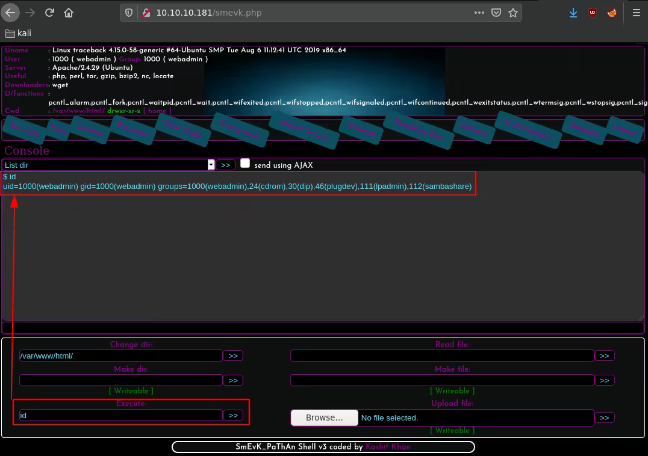Viewport: 648px width, 456px height.
Task: Open the uBlock Origin extension
Action: (593, 13)
